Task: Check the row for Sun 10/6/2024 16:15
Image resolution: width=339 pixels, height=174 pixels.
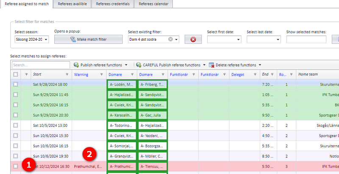Action: click(16, 146)
